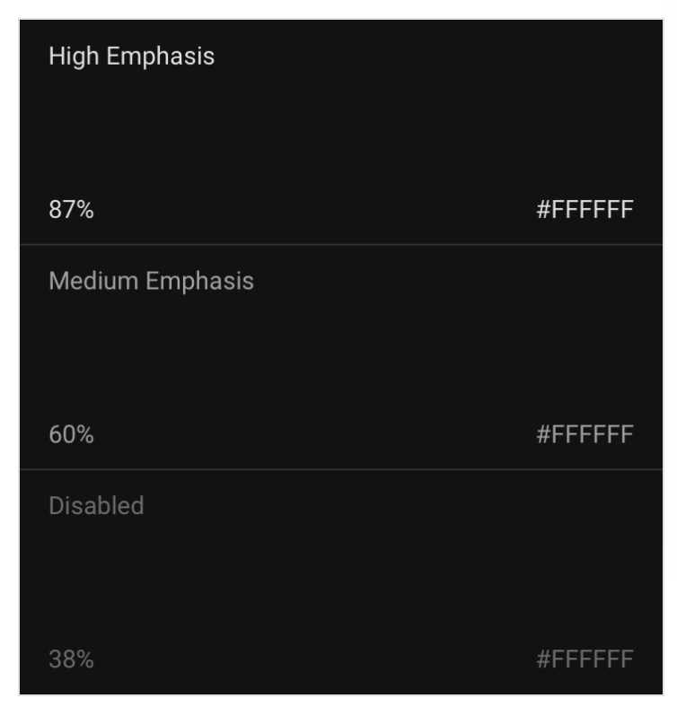Click the word High in the first heading
Viewport: 677px width, 707px height.
[74, 57]
